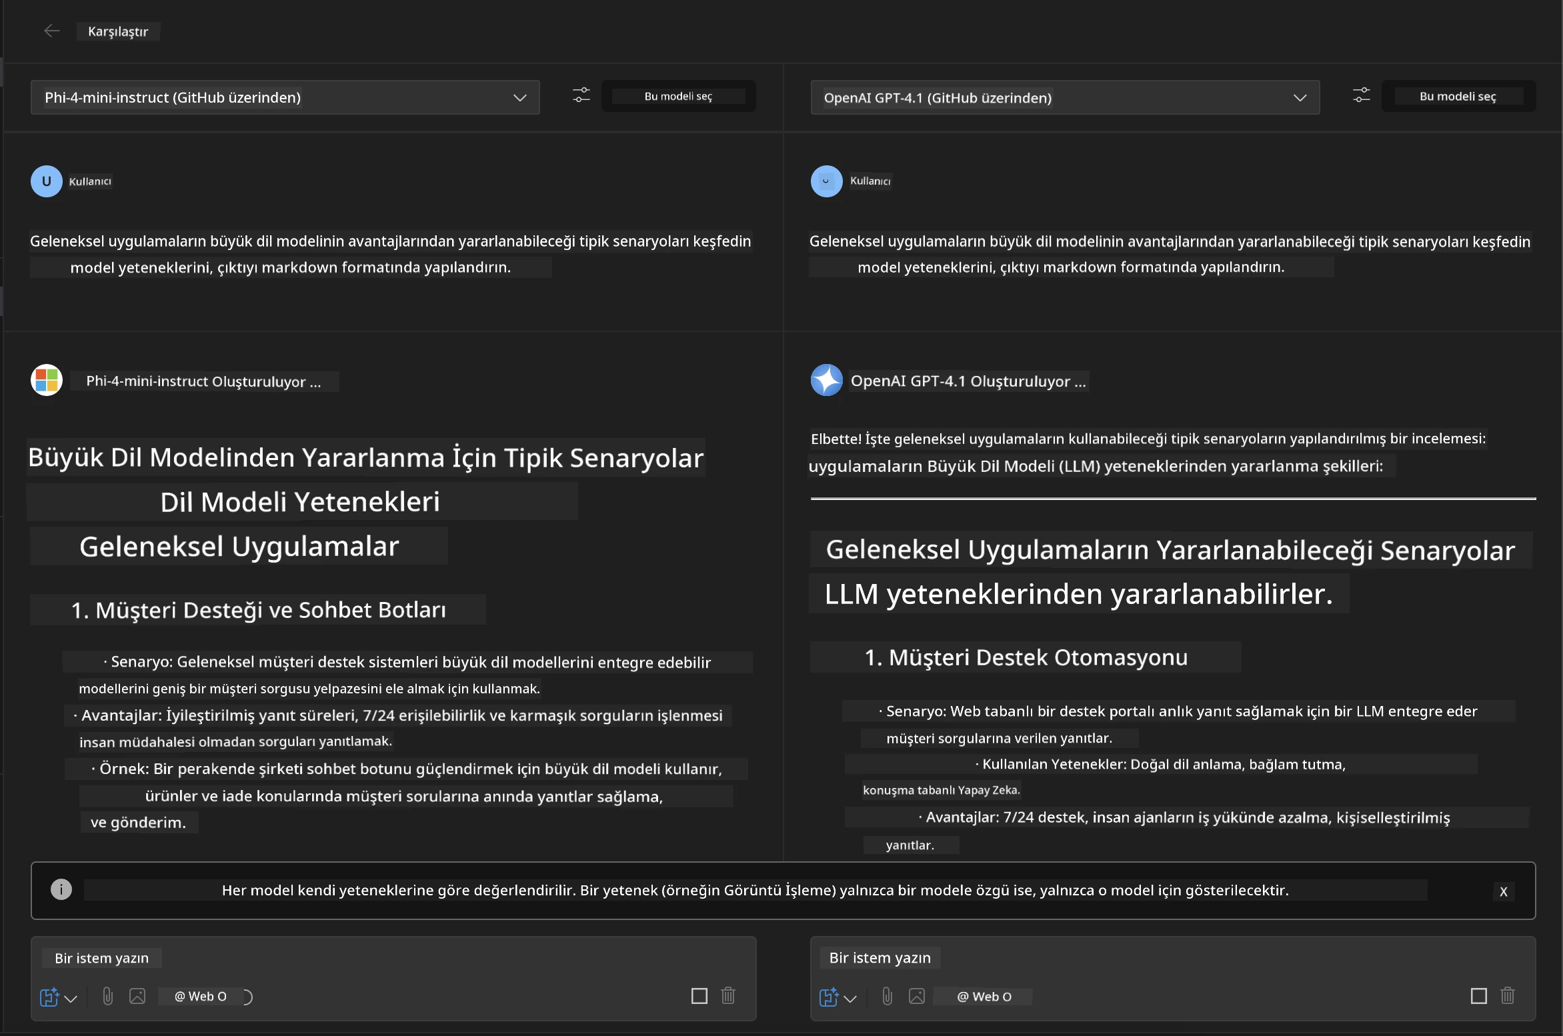Image resolution: width=1563 pixels, height=1036 pixels.
Task: Click 'OpenAI GPT-4.1 Oluşturuluyor ...' status text
Action: (x=968, y=381)
